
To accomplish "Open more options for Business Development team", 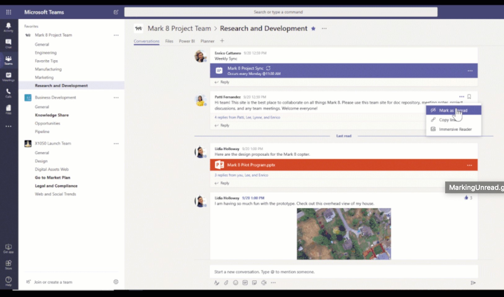I will 116,98.
